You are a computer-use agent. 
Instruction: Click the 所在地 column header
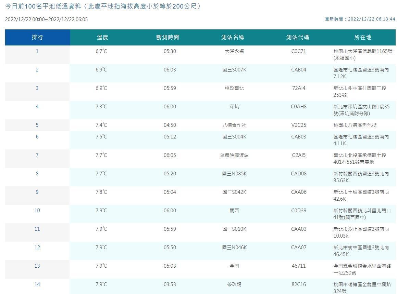(x=363, y=37)
